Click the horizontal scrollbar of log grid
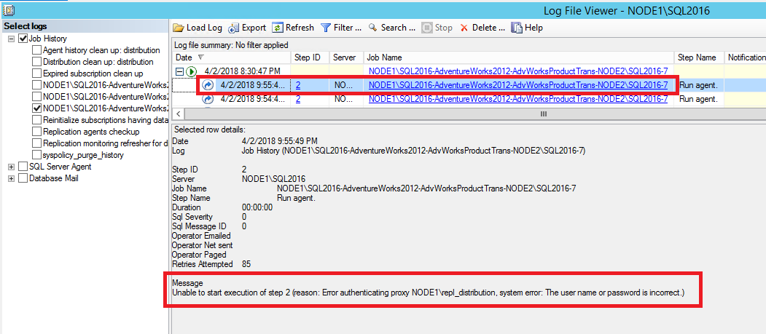This screenshot has height=334, width=766. (x=542, y=114)
